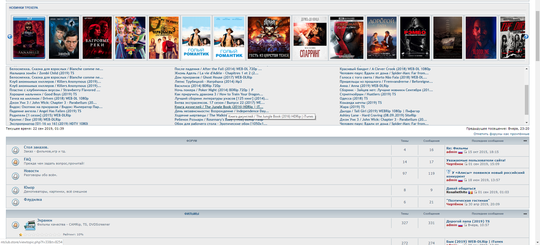Open the FAQ forum
The height and width of the screenshot is (245, 540).
[x=27, y=159]
